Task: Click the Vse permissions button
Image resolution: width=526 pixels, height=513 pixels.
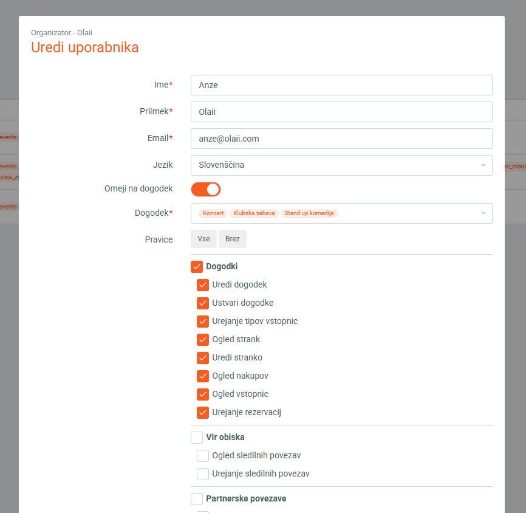Action: [x=203, y=239]
